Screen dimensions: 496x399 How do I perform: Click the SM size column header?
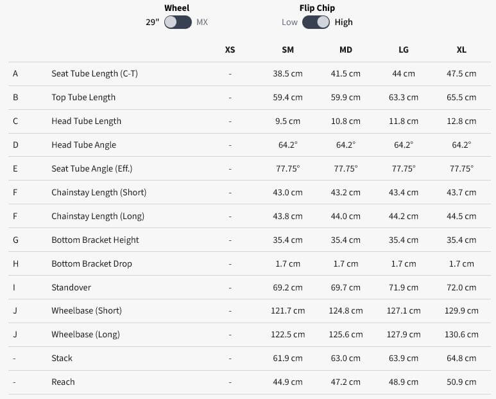pyautogui.click(x=287, y=50)
